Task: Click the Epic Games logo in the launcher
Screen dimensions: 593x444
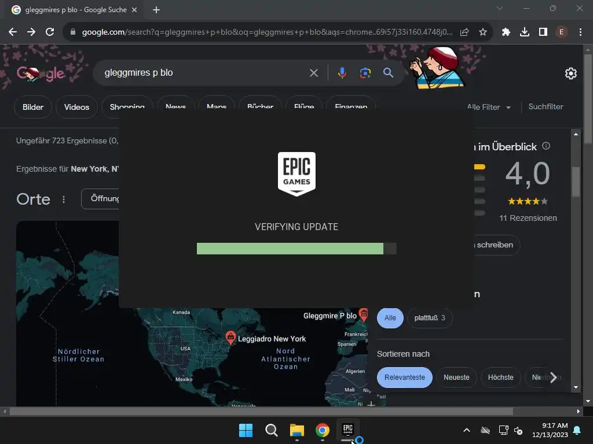Action: point(296,173)
